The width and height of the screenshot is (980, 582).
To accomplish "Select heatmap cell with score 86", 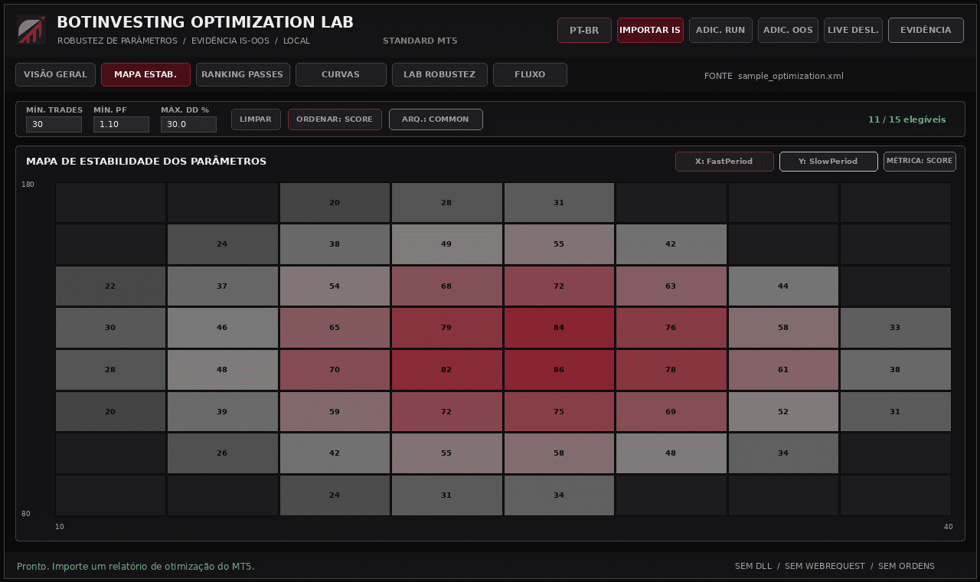I will pyautogui.click(x=559, y=370).
